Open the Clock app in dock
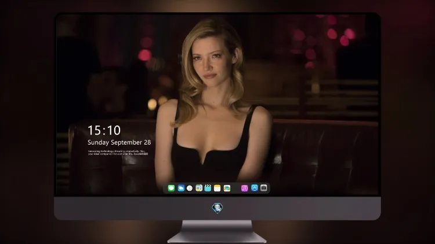 190,188
